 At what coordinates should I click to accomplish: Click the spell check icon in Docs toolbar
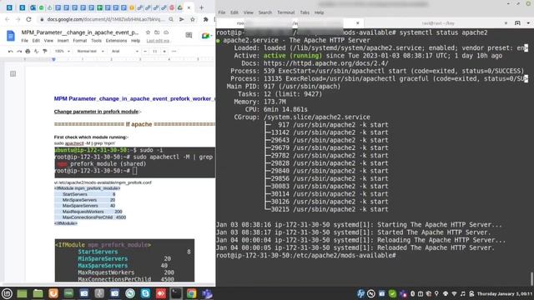(x=36, y=52)
